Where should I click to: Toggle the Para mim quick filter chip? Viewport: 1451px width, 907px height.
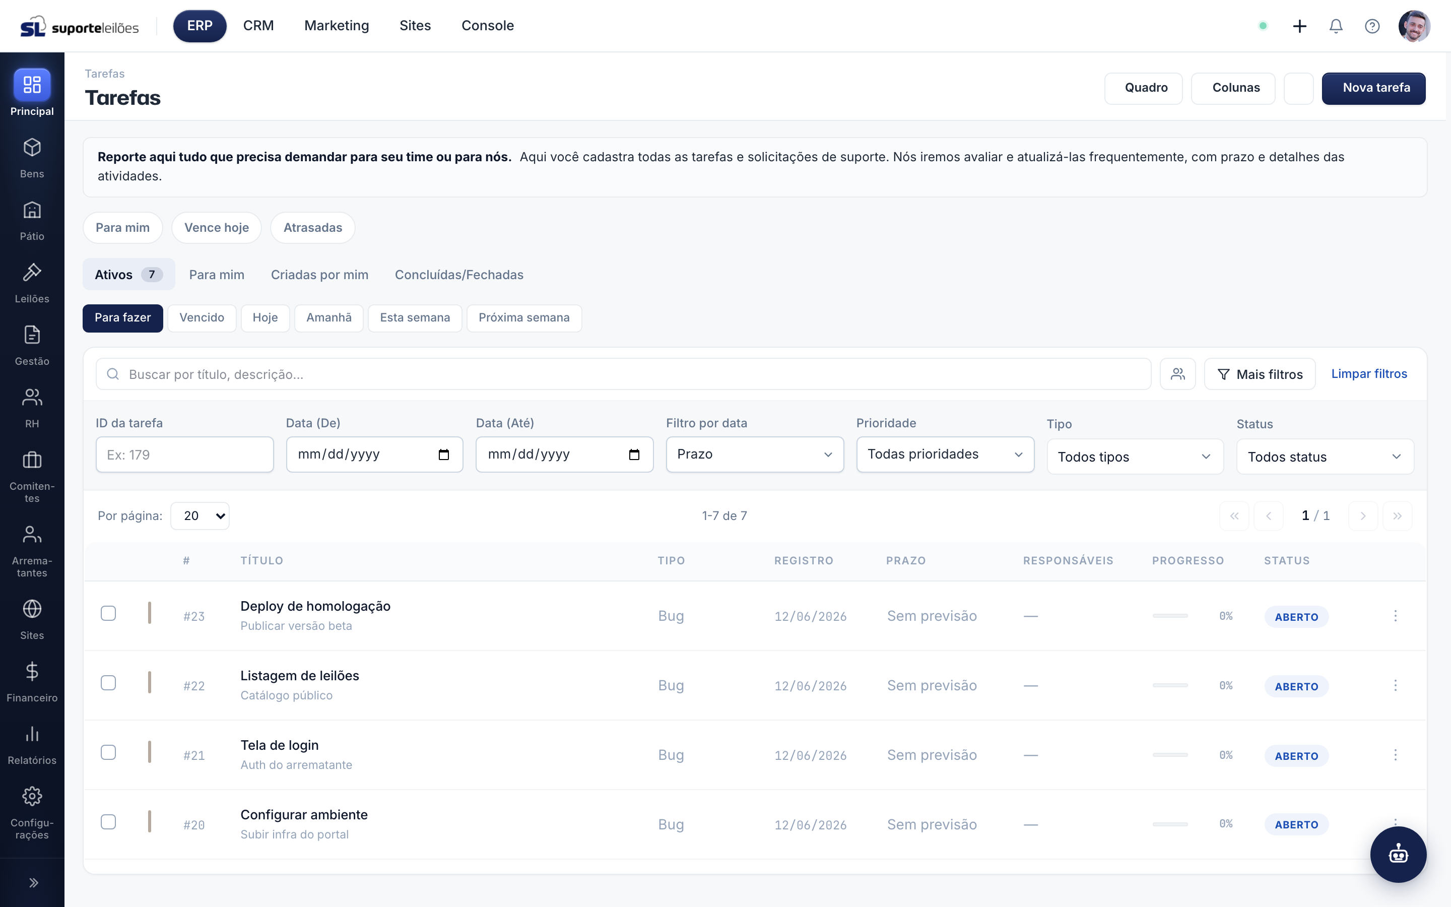[122, 227]
